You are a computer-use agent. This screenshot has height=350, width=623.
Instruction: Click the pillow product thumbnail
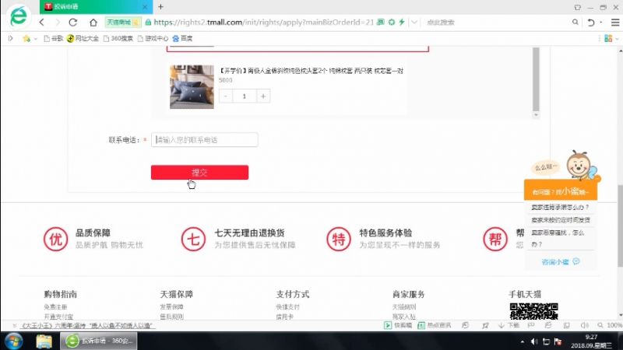[192, 87]
